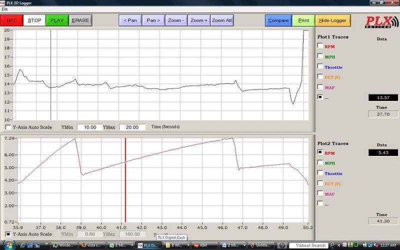400x250 pixels.
Task: Click the HP logo on taskbar
Action: coord(282,245)
